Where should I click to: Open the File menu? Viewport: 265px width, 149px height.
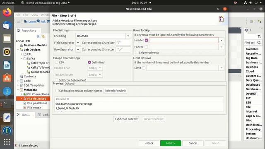[18, 15]
